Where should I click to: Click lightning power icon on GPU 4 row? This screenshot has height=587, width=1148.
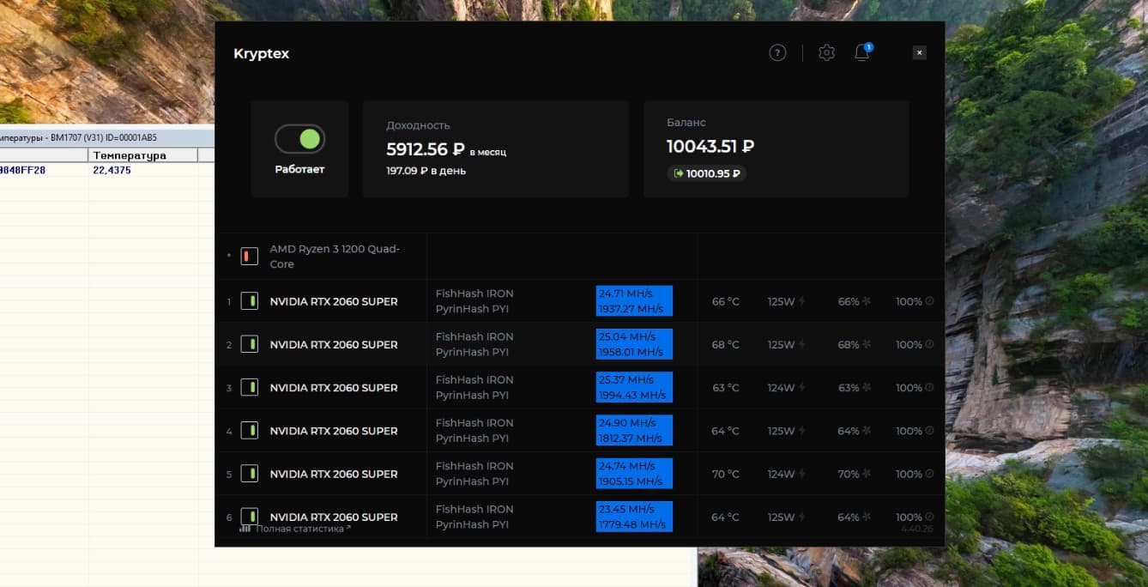[x=801, y=432]
